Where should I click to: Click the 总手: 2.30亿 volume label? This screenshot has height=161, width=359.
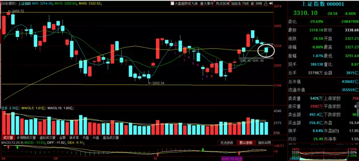click(x=11, y=108)
